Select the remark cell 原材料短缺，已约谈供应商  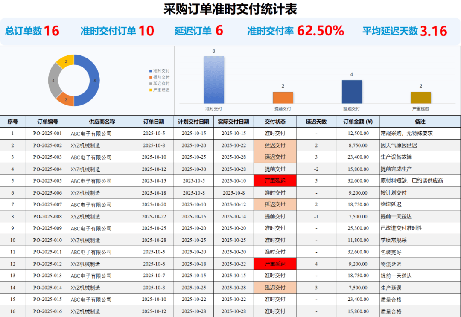(412, 181)
